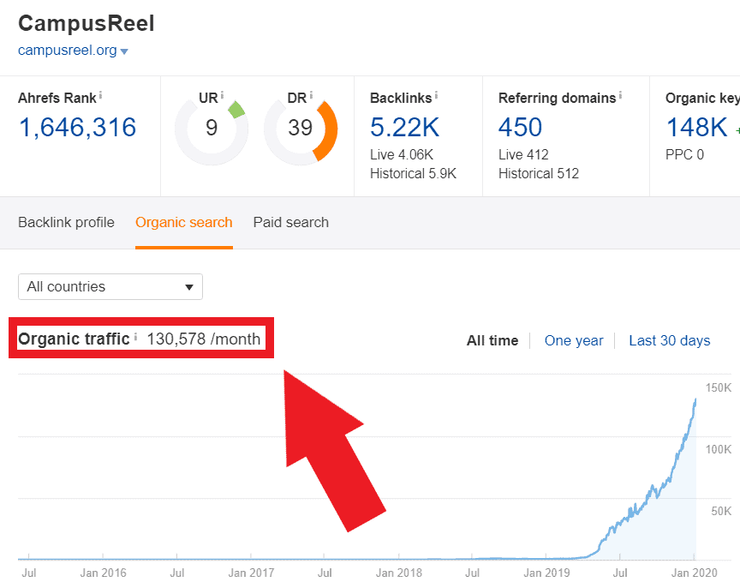Switch chart range to One year
The width and height of the screenshot is (740, 588).
[x=574, y=340]
